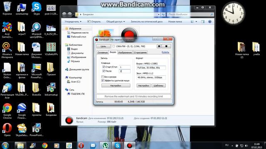Open the view options dropdown arrow
The width and height of the screenshot is (266, 149).
(196, 22)
